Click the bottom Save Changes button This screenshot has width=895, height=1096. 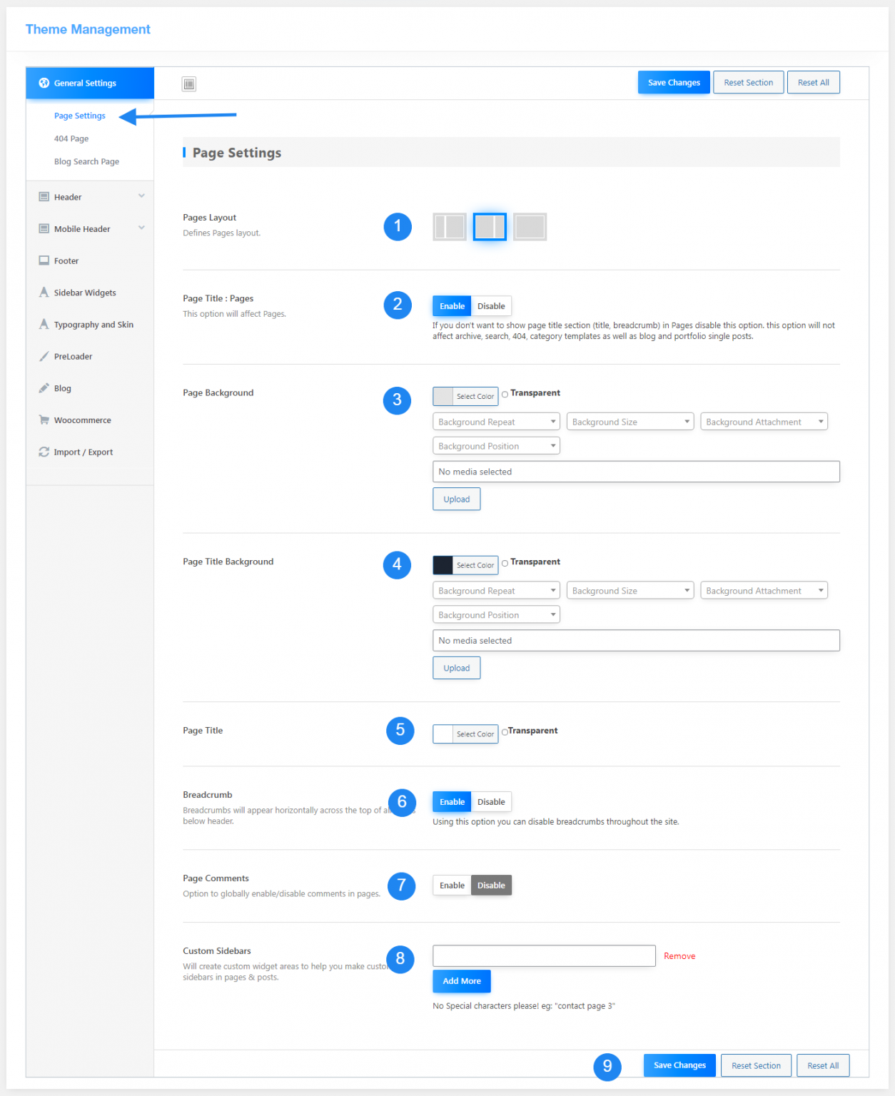(679, 1065)
